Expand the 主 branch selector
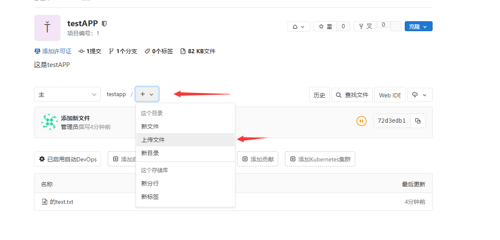 [67, 94]
